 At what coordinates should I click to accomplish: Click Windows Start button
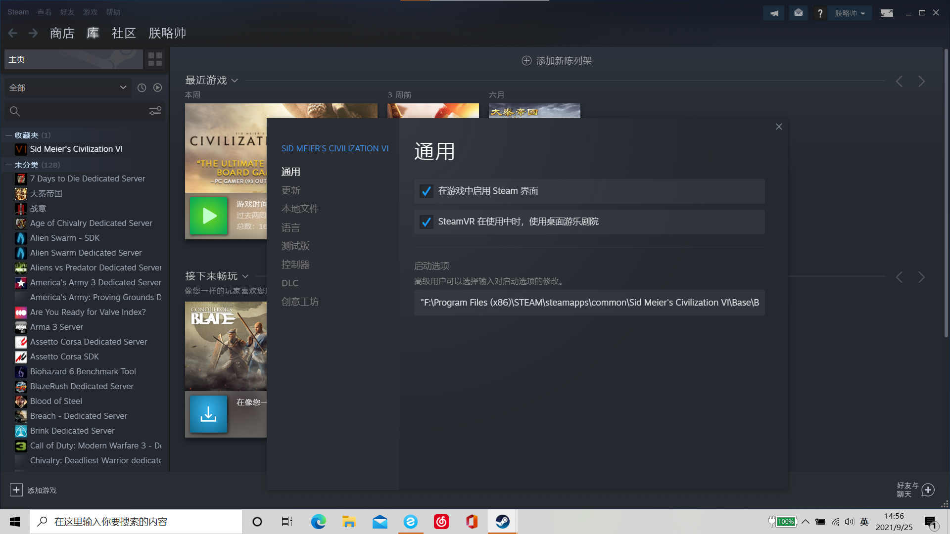(15, 522)
